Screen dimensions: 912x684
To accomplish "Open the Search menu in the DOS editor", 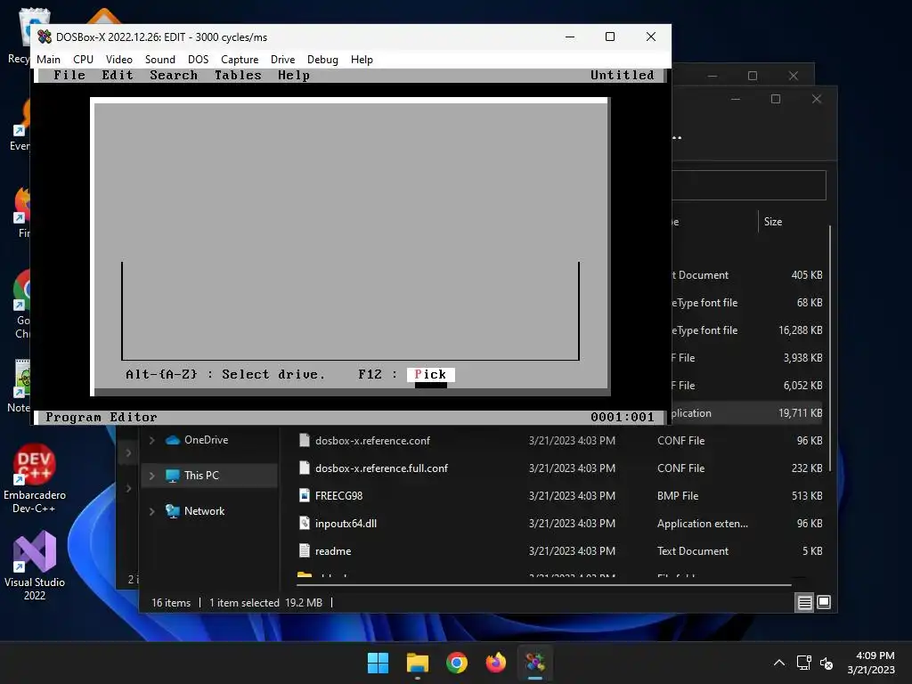I will [174, 75].
